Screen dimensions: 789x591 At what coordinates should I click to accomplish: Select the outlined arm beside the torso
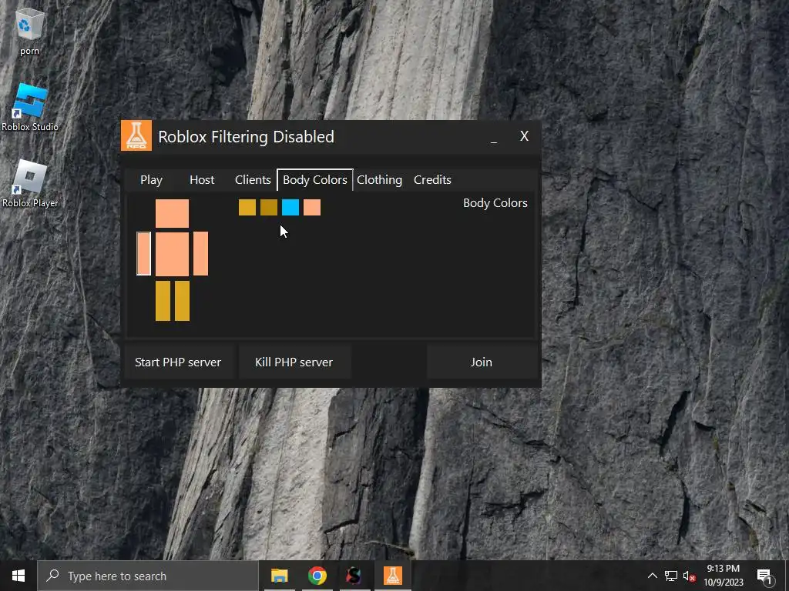click(x=143, y=254)
